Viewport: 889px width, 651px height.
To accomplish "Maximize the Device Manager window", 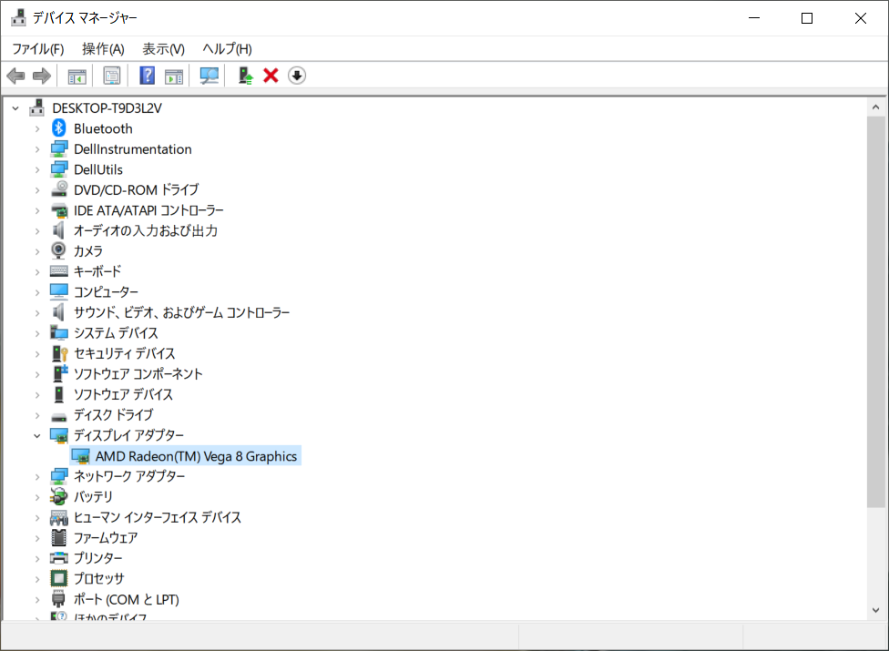I will tap(807, 18).
